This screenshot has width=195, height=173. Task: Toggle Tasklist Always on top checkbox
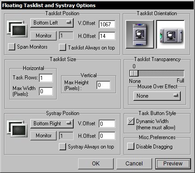point(62,47)
